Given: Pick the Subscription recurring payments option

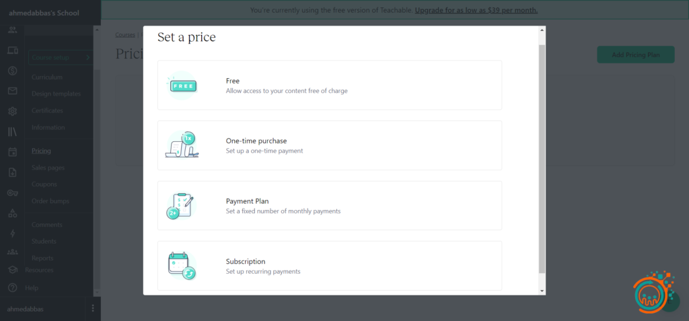Looking at the screenshot, I should click(329, 265).
